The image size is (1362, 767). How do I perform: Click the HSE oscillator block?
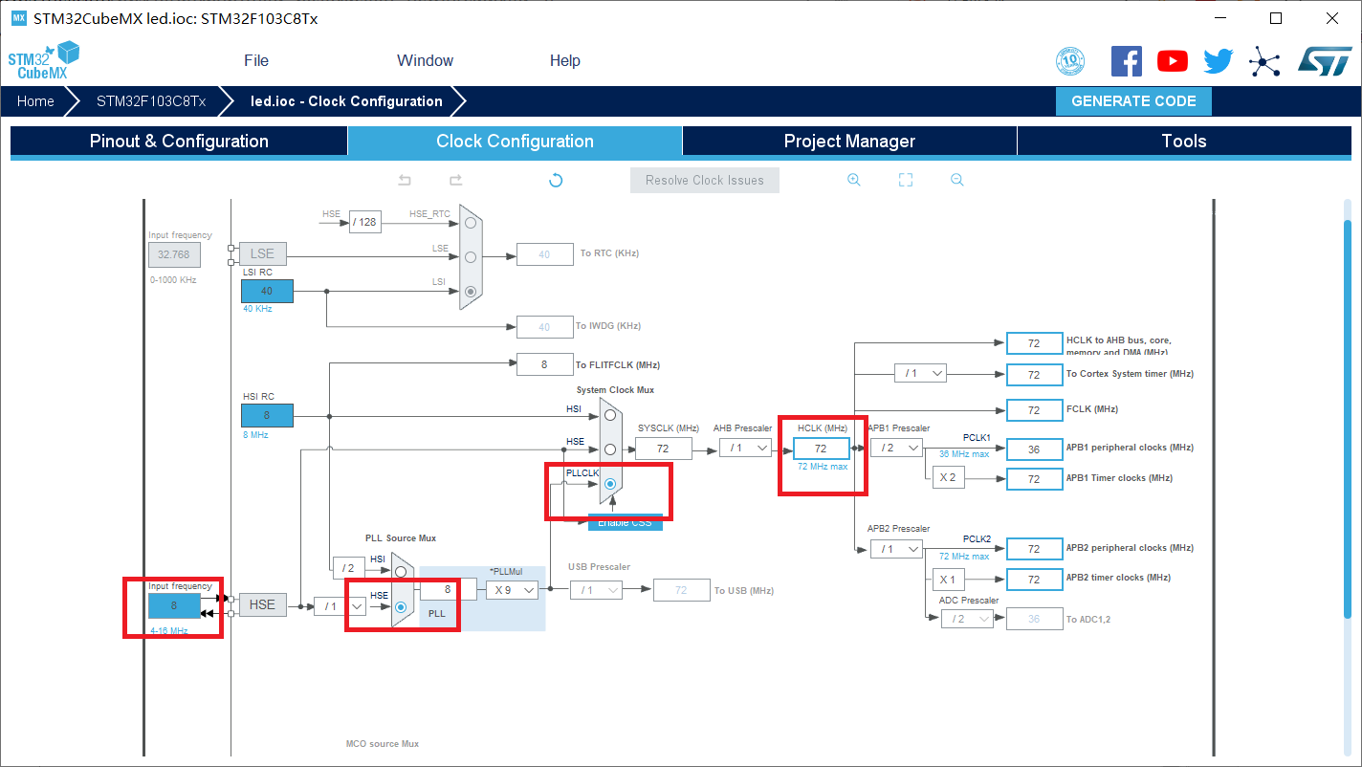tap(262, 604)
